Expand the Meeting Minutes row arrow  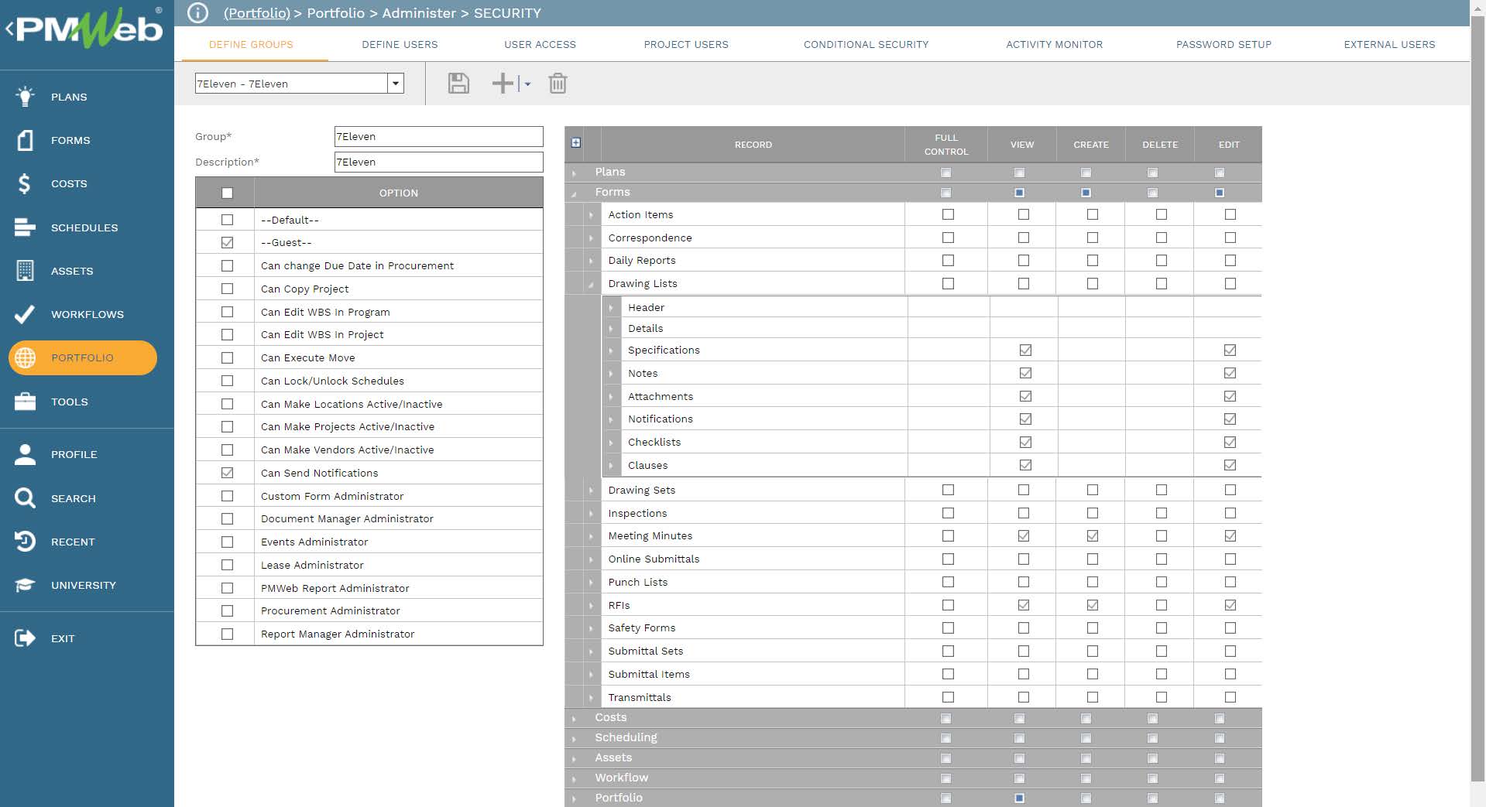tap(591, 536)
